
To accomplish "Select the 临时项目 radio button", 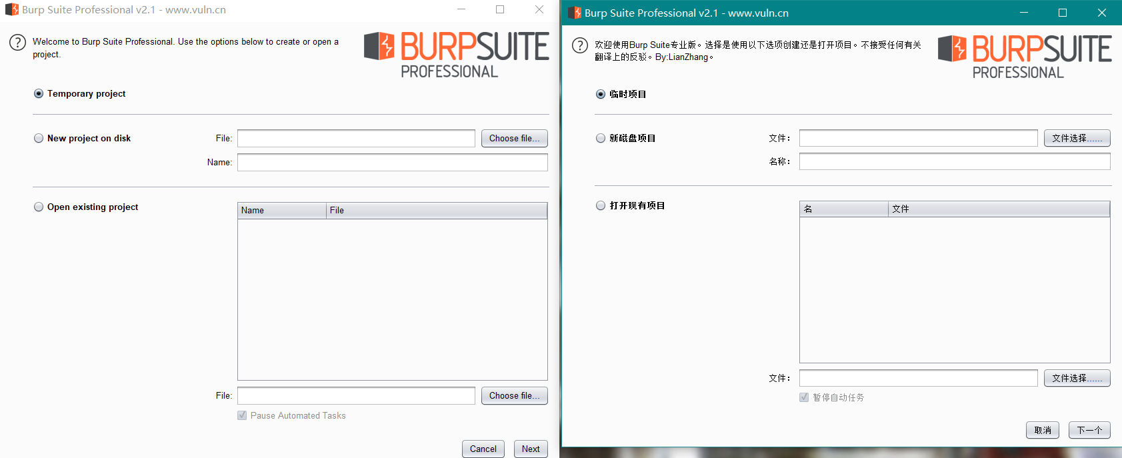I will point(601,95).
